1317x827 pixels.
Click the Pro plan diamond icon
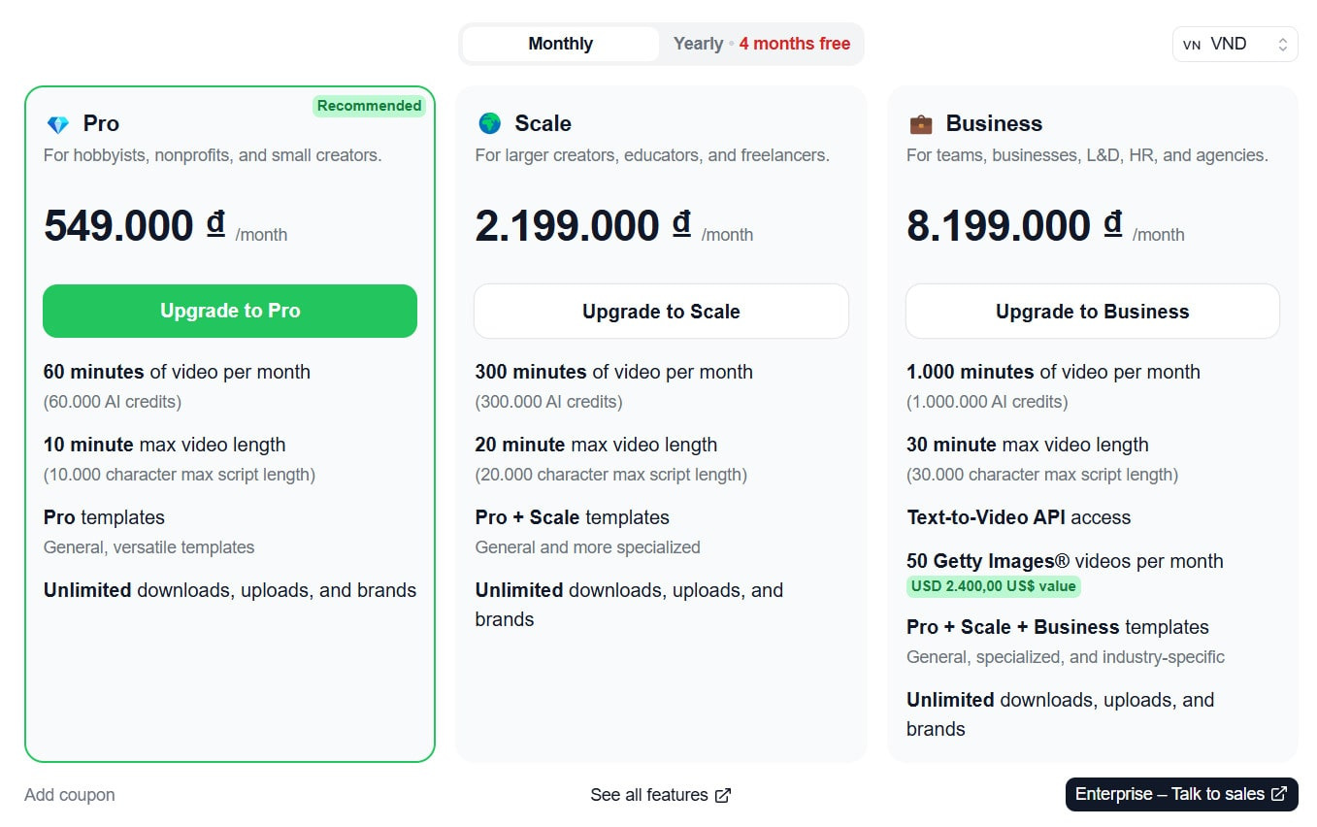pos(58,124)
